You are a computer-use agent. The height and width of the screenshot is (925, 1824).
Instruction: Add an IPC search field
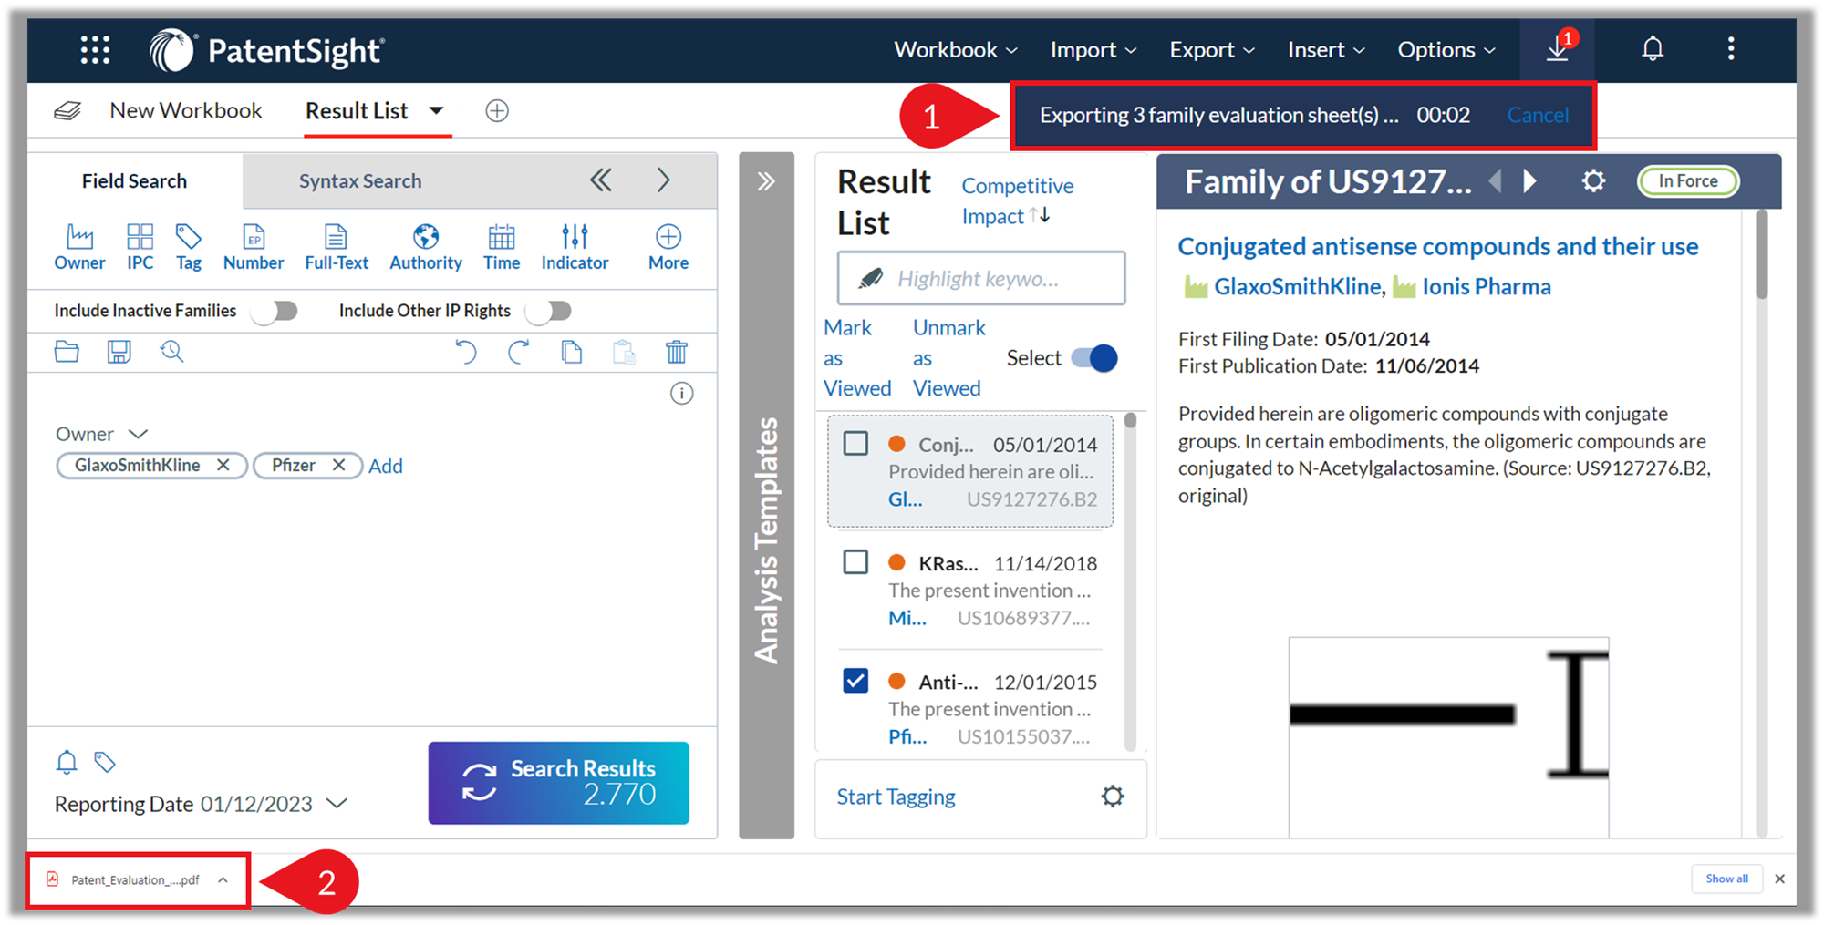pos(140,248)
